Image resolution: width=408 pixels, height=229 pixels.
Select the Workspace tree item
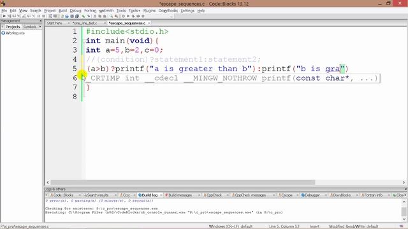pos(15,33)
